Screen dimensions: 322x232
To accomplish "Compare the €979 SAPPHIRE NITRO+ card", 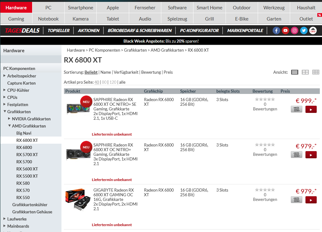I will click(x=296, y=155).
